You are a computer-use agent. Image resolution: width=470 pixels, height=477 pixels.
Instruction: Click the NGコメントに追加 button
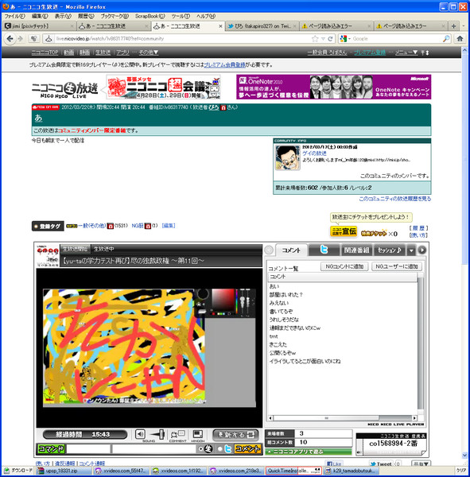click(x=344, y=266)
